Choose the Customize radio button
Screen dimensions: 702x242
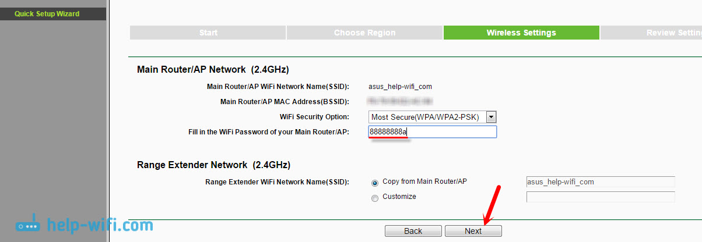(x=375, y=198)
